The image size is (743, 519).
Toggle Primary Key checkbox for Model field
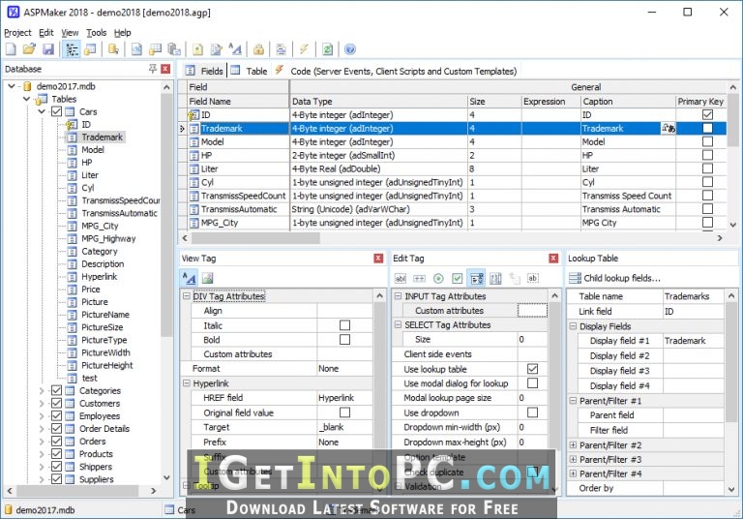(707, 141)
